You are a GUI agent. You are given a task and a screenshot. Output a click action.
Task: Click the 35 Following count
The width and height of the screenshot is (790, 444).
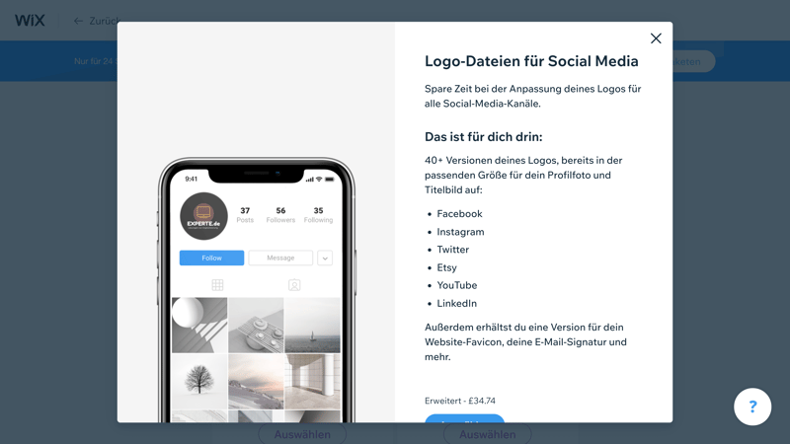coord(318,214)
